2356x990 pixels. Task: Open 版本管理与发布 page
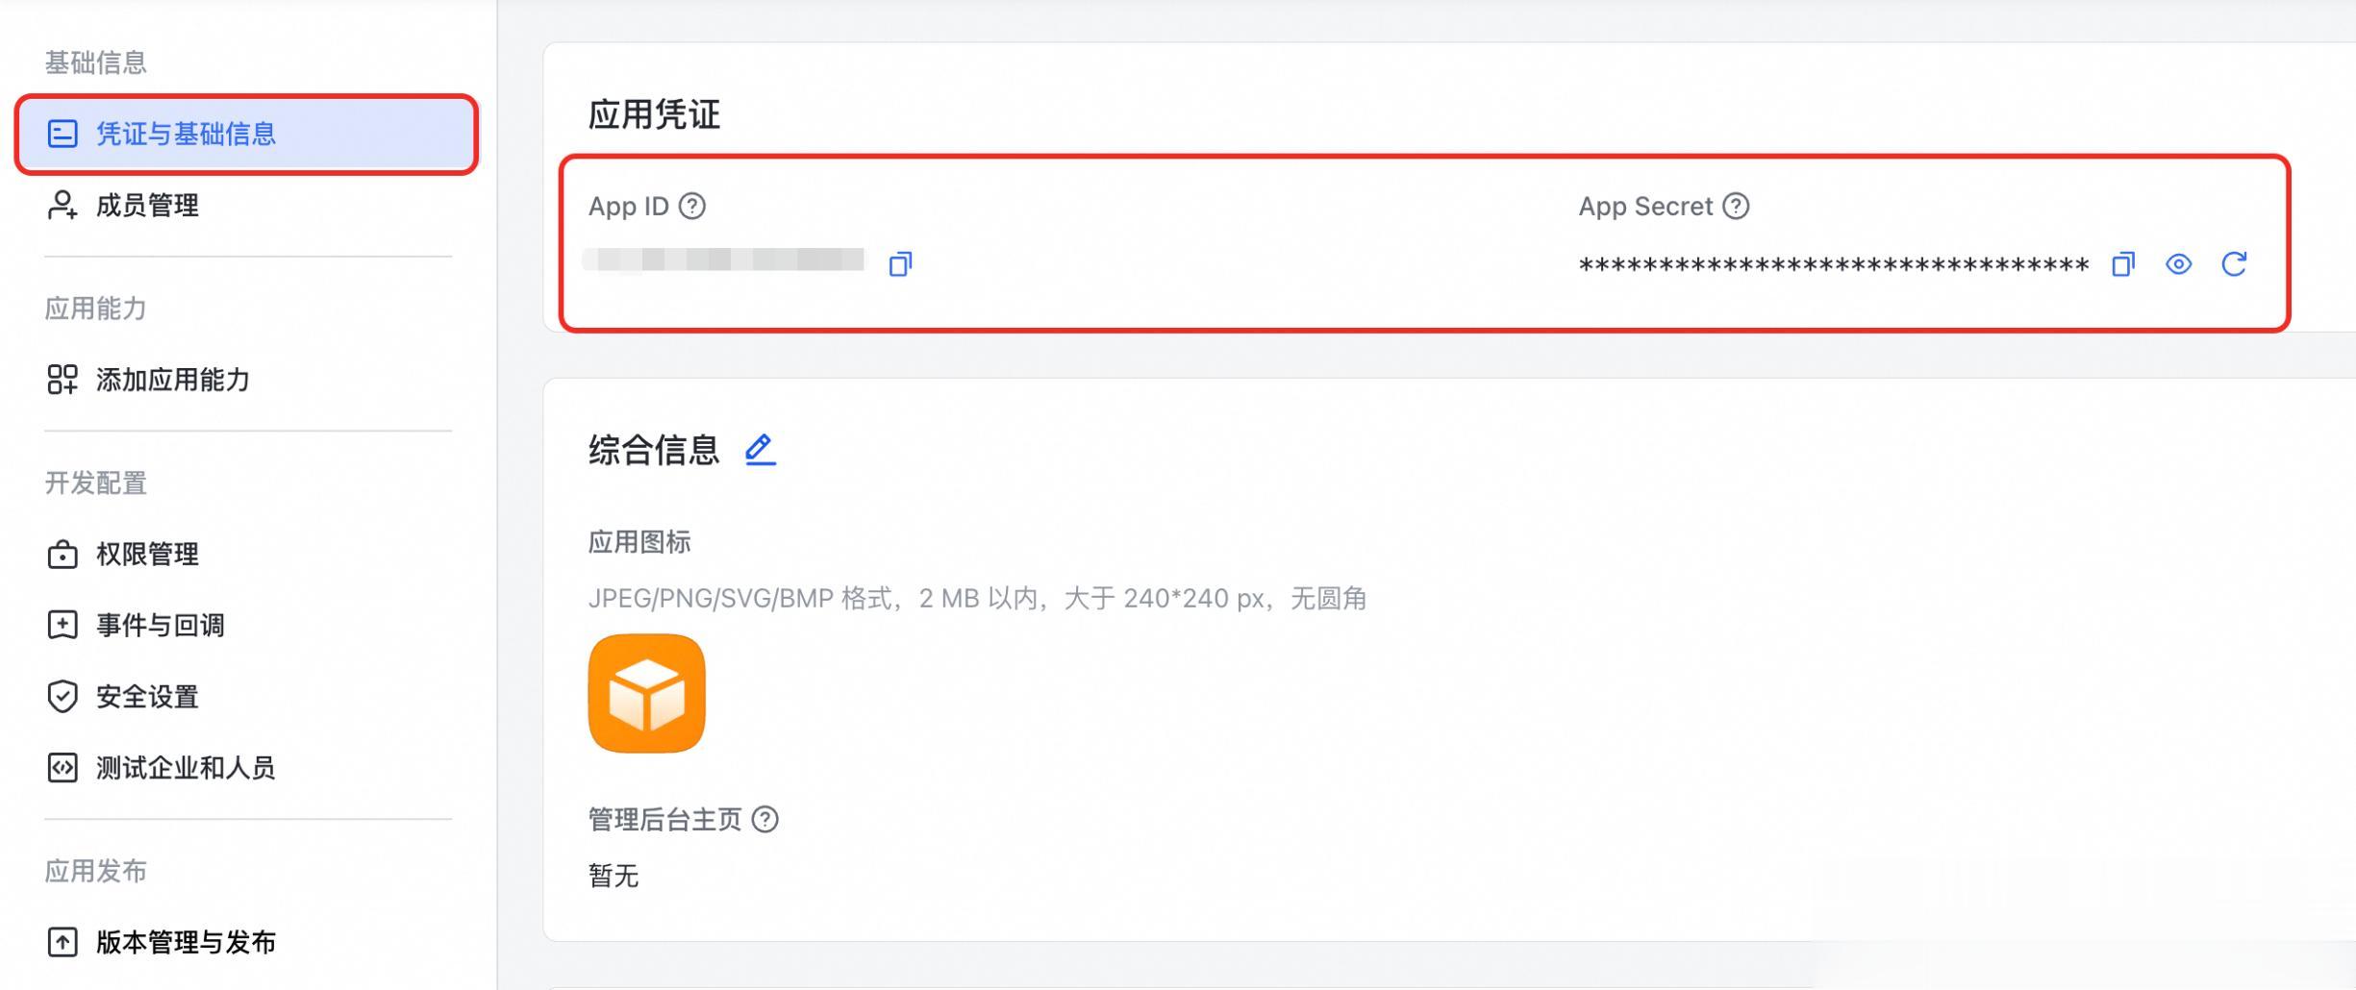tap(186, 942)
